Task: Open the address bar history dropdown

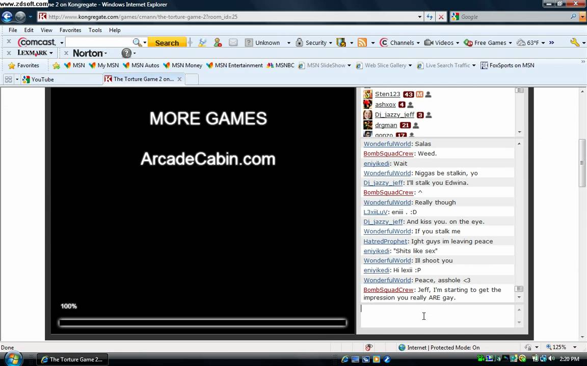Action: pos(420,17)
